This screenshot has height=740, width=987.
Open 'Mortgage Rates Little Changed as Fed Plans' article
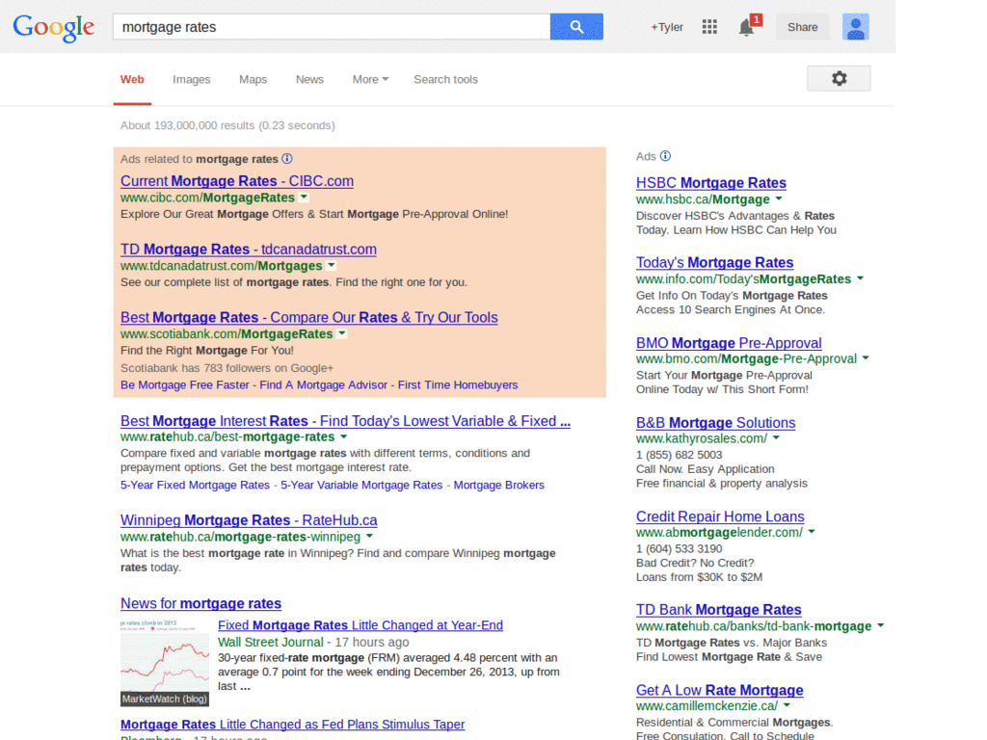coord(293,725)
